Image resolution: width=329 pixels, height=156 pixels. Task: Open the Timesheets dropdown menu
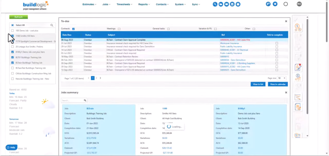(125, 4)
